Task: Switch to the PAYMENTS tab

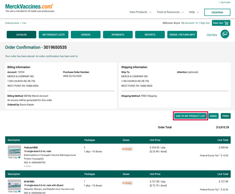Action: coord(118,35)
